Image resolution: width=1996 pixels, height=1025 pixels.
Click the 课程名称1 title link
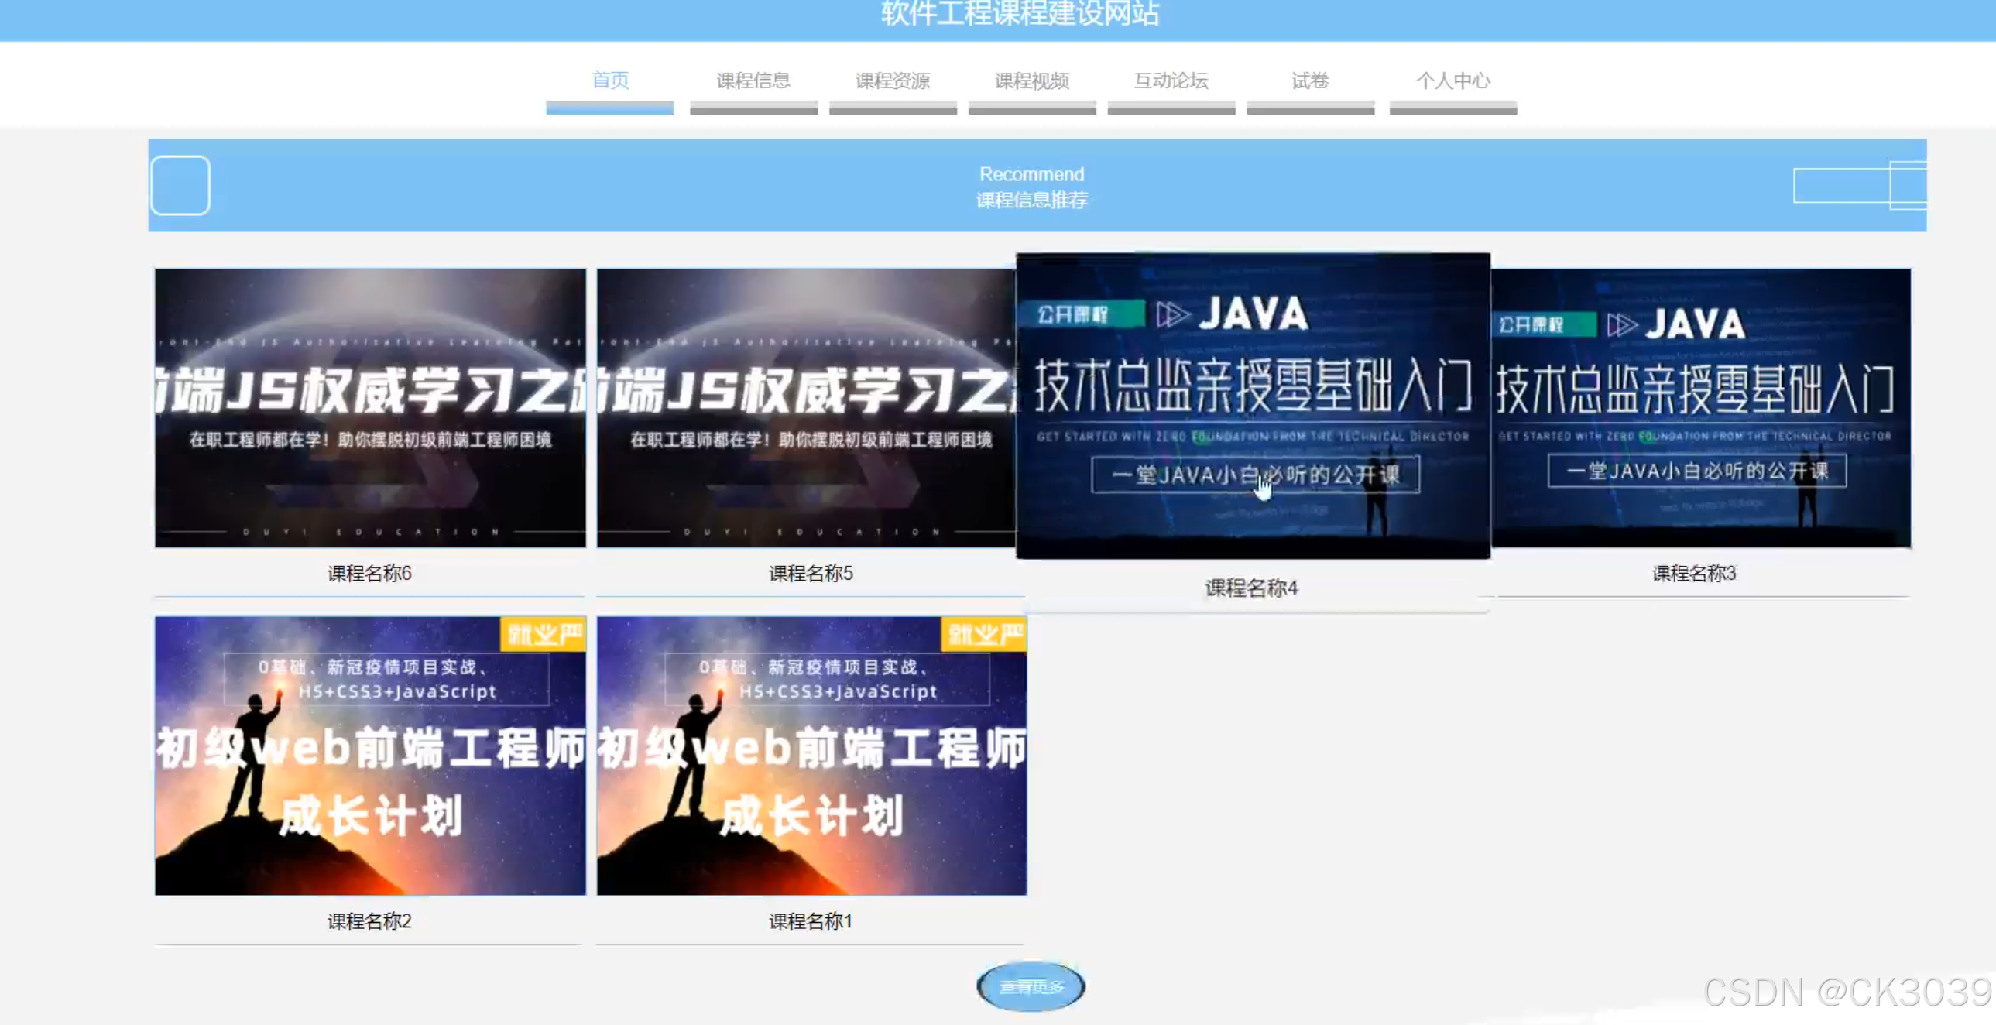(x=811, y=921)
